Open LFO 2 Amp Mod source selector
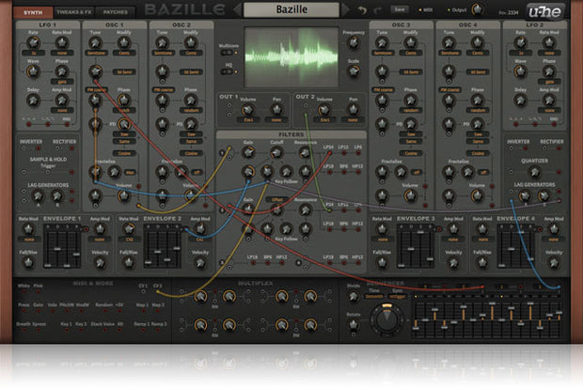Viewport: 583px width, 387px height. pyautogui.click(x=549, y=110)
